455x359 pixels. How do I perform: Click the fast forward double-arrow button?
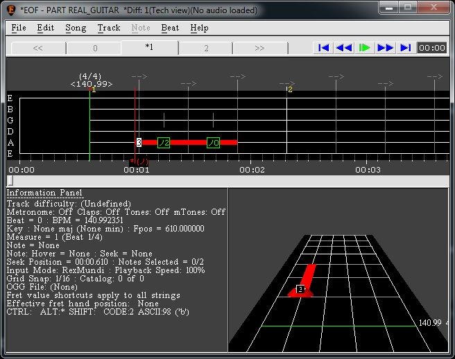[385, 48]
